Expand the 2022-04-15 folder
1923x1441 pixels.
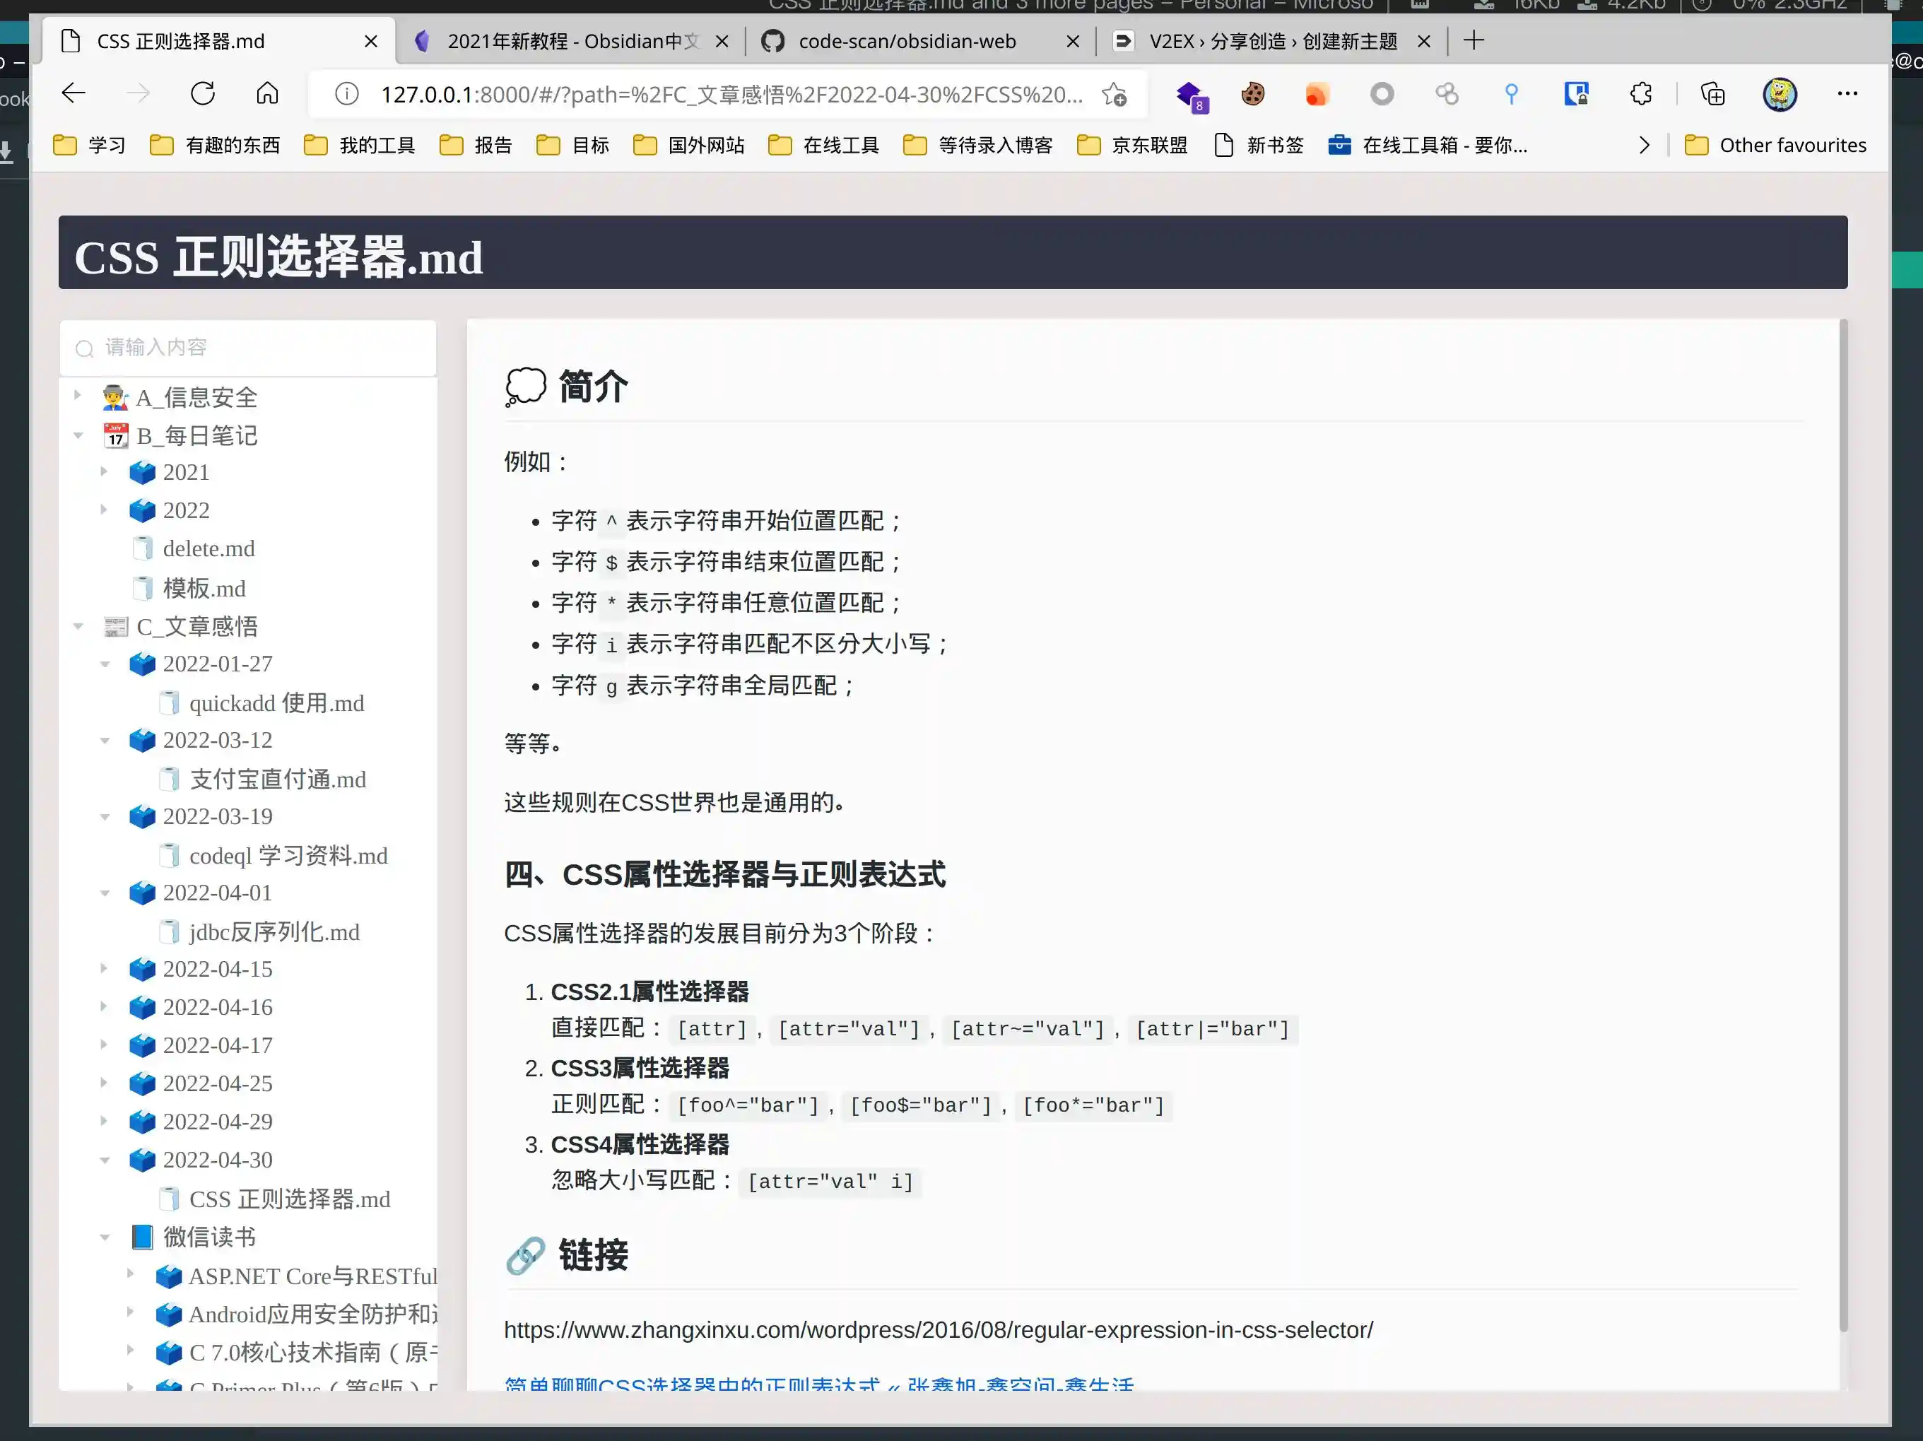(105, 968)
